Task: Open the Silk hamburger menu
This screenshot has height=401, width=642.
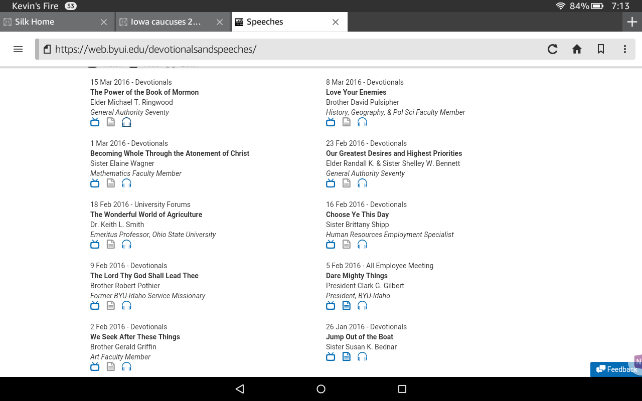Action: click(x=18, y=49)
